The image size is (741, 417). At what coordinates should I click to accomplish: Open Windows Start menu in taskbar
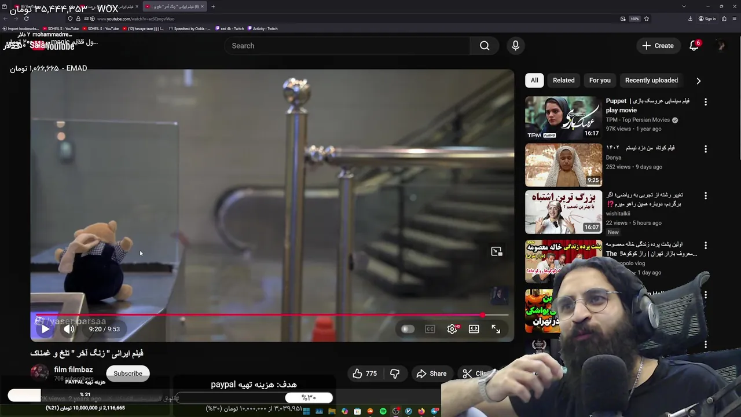306,411
